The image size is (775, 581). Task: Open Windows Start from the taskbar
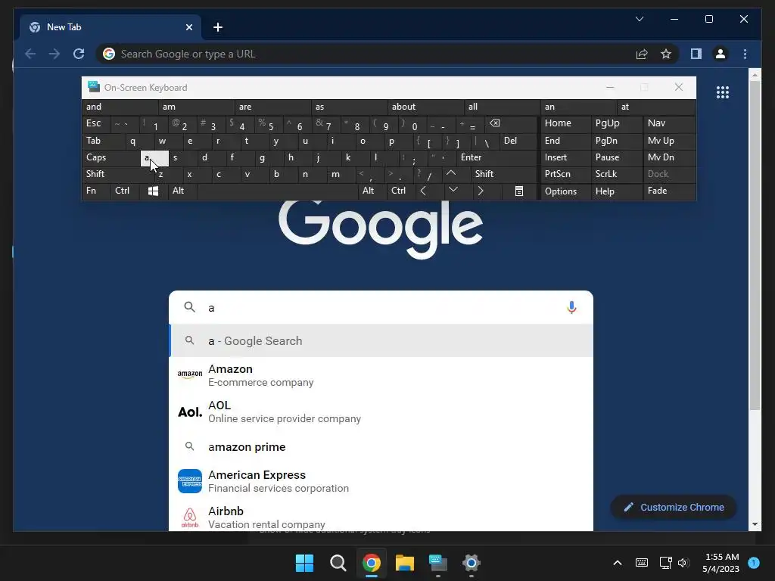pos(304,563)
